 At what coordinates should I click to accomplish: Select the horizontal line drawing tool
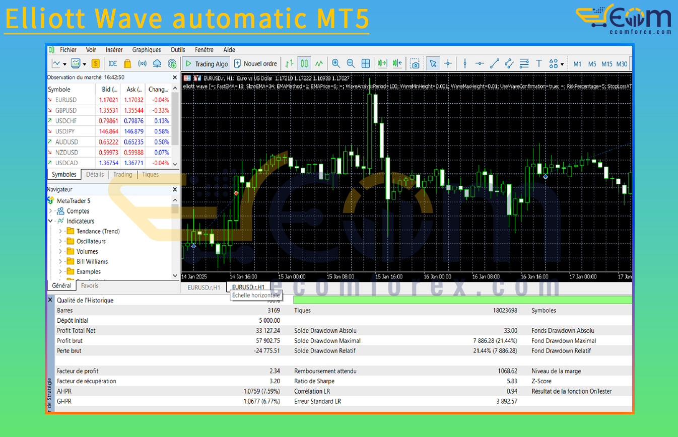click(x=480, y=64)
